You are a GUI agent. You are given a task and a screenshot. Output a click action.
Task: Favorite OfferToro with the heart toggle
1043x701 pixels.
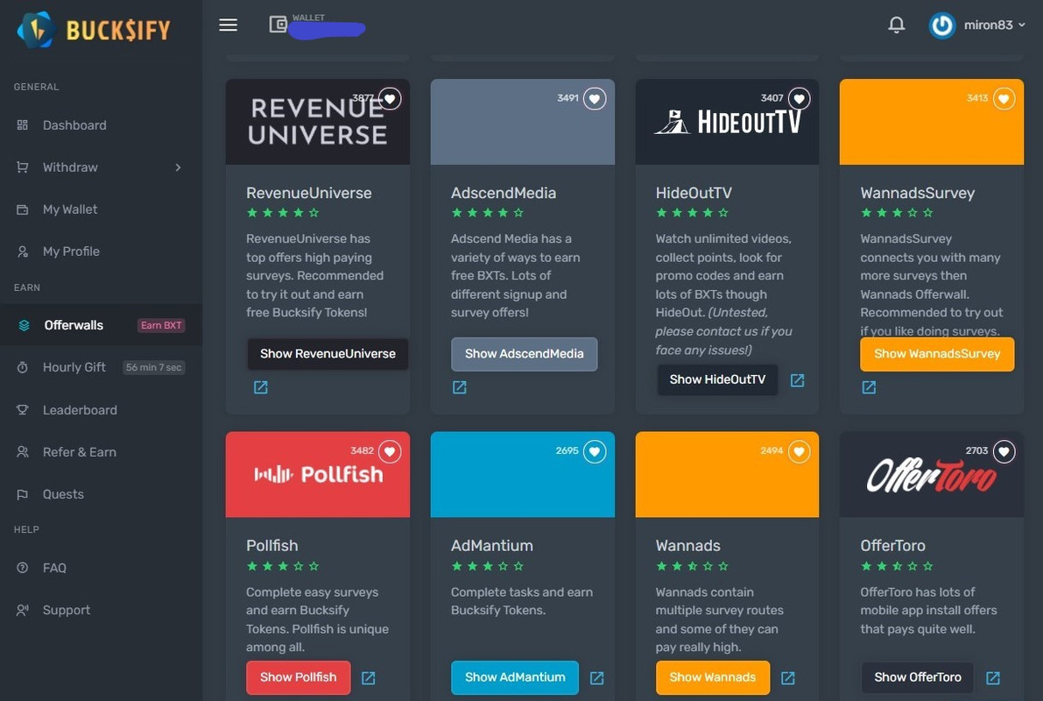[x=1004, y=452]
